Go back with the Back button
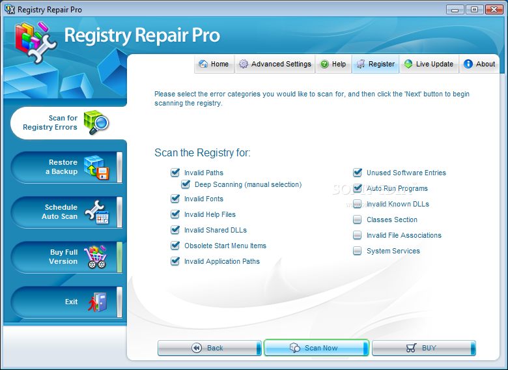 point(209,348)
